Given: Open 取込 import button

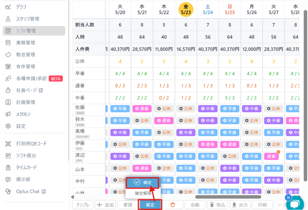Looking at the screenshot, I should (x=217, y=205).
